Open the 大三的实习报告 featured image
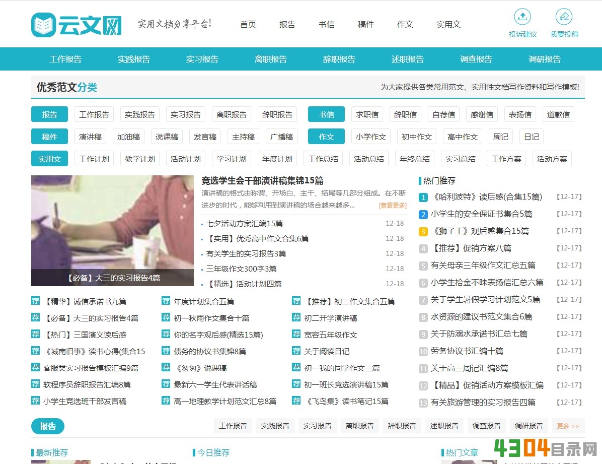 112,231
